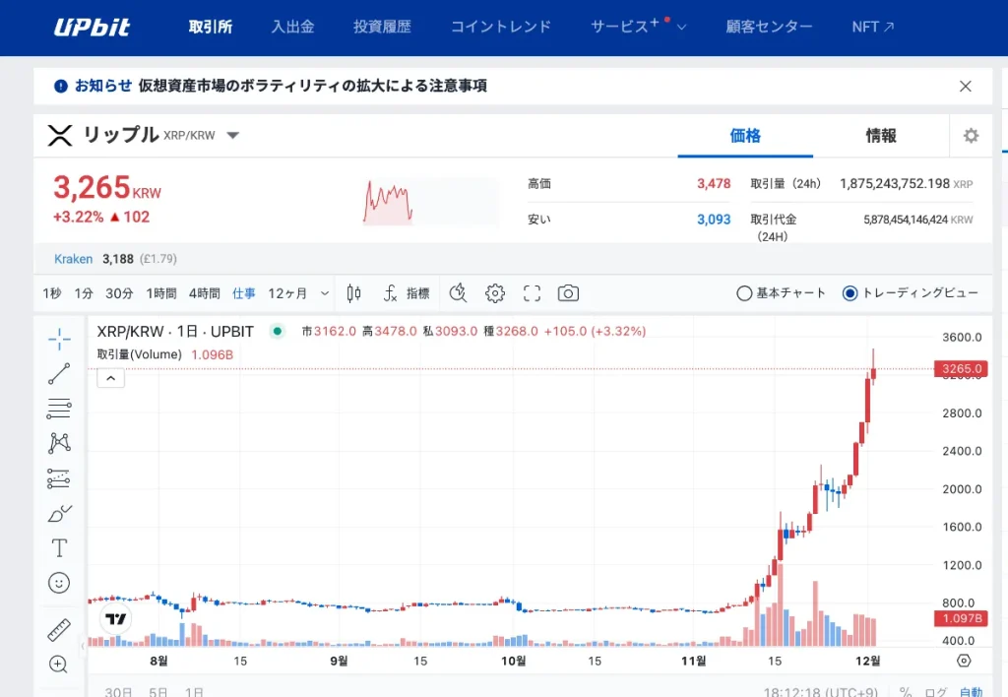This screenshot has width=1008, height=697.
Task: Click the 3265.0 price axis label
Action: tap(961, 369)
